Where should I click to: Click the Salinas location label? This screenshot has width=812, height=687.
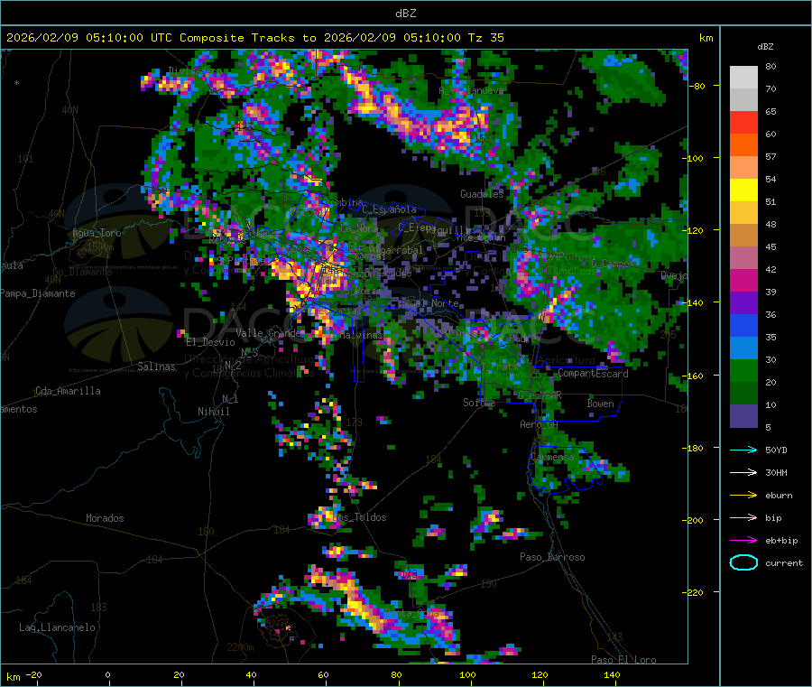156,367
